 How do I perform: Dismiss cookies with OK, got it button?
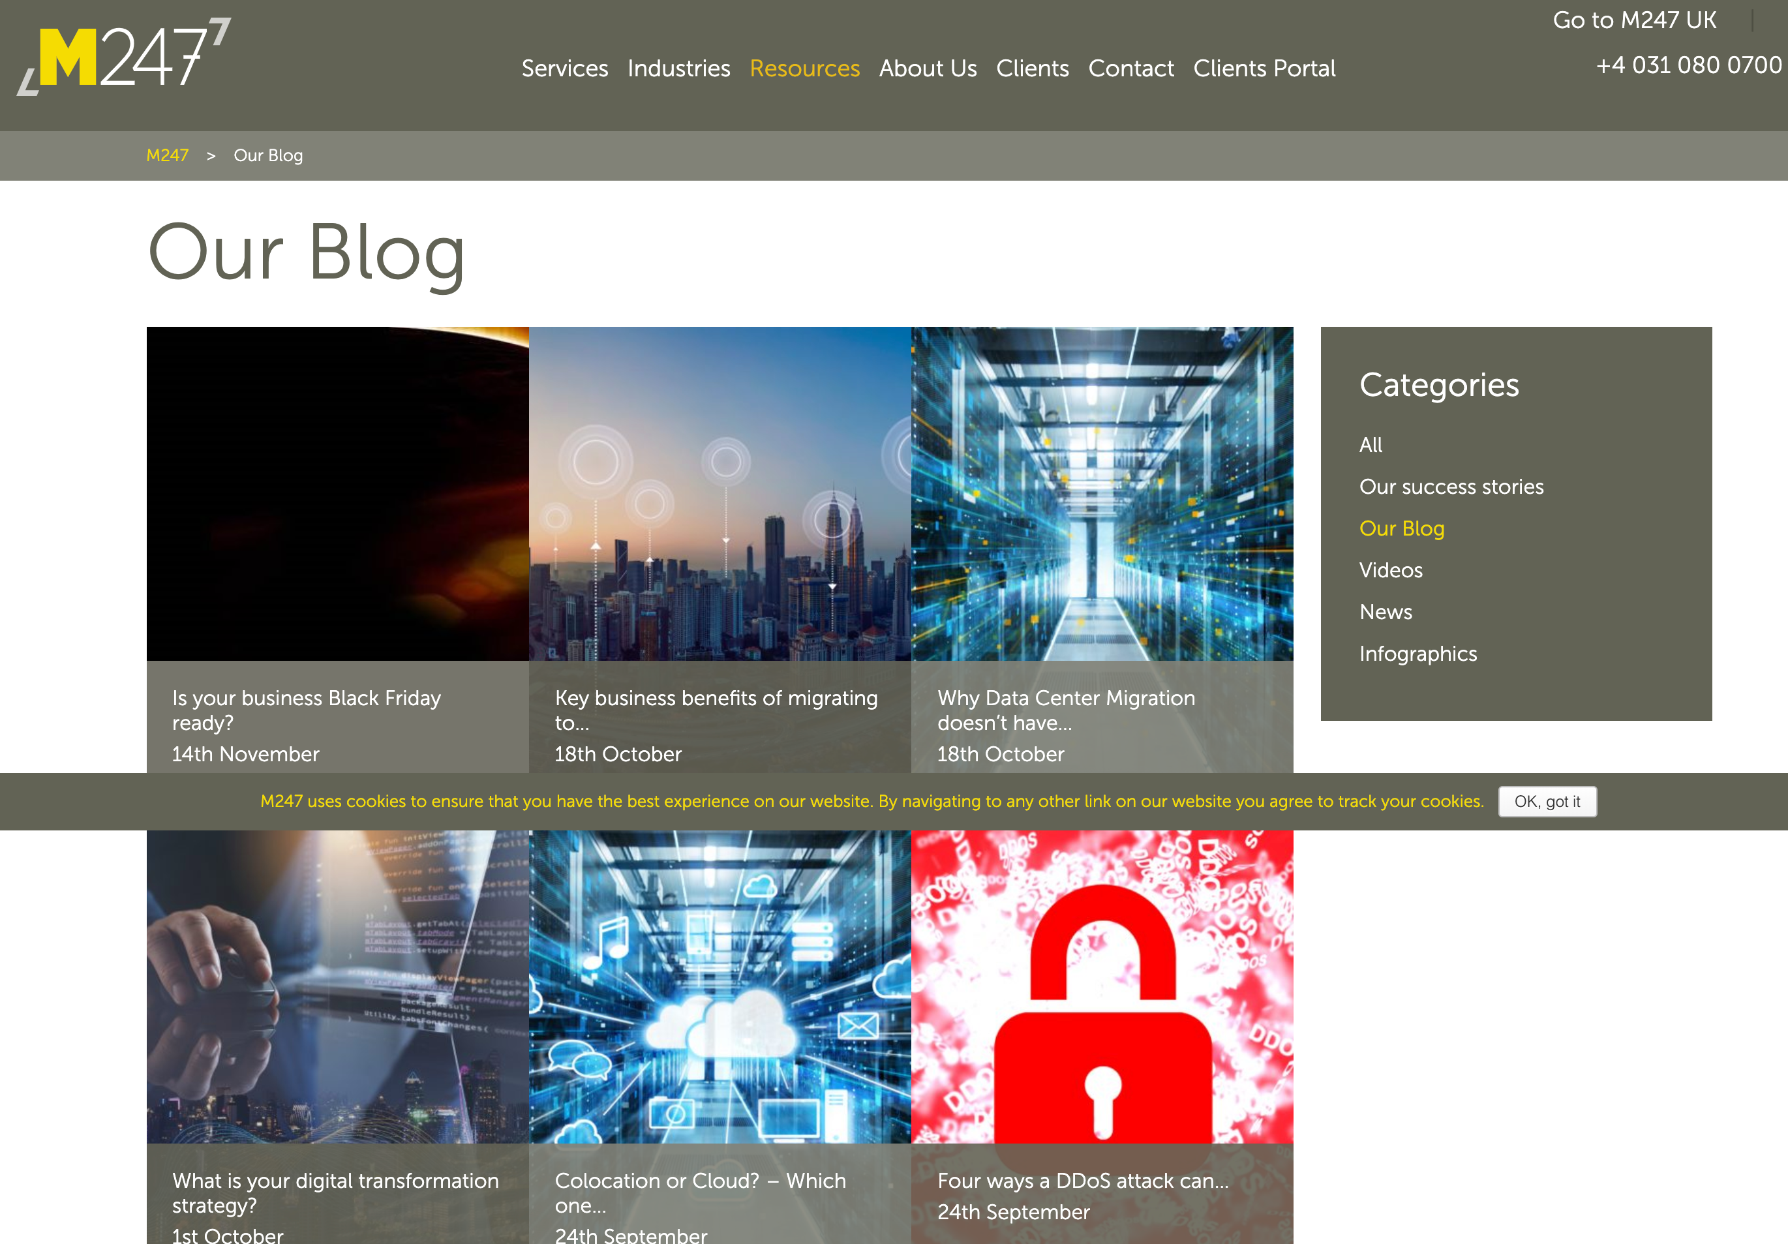point(1547,802)
